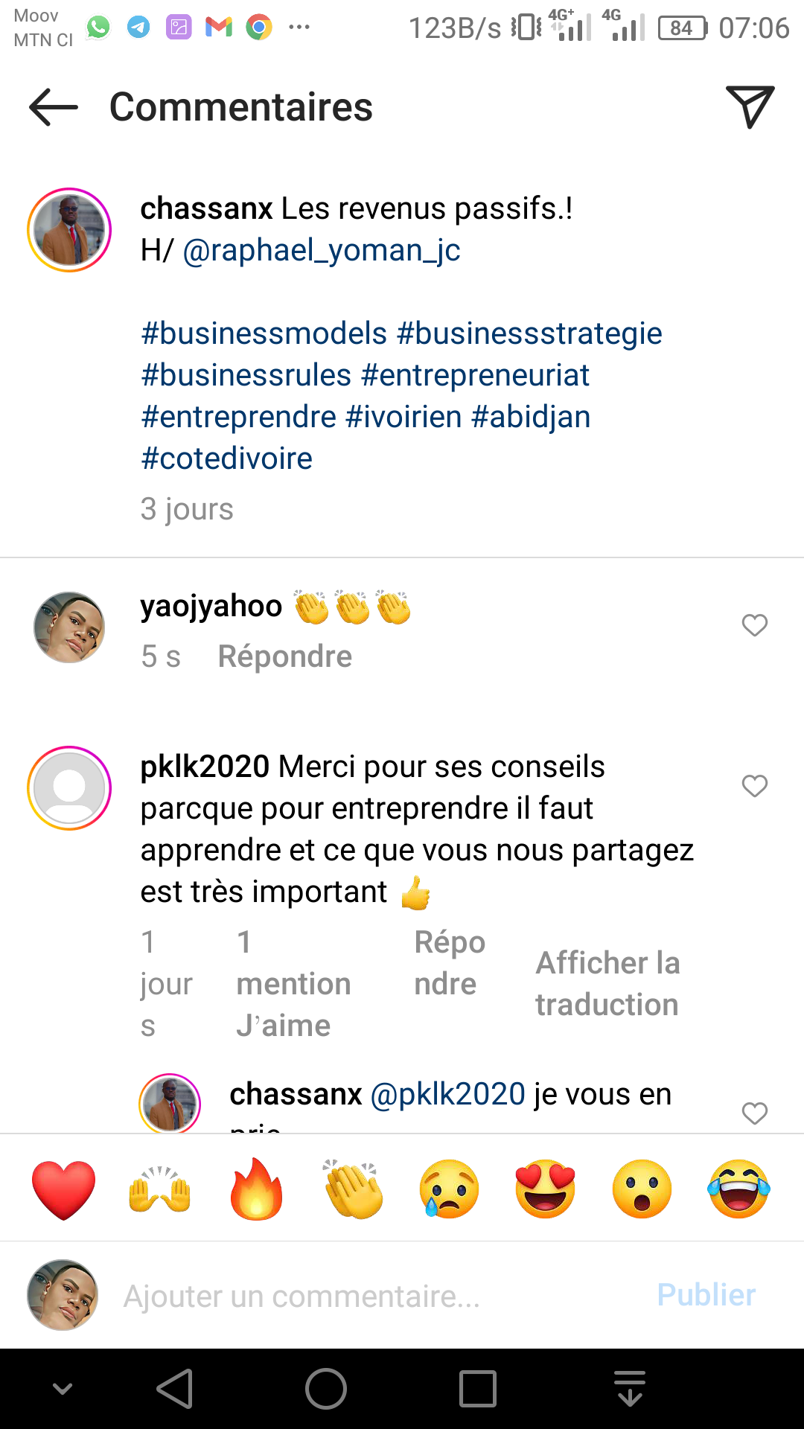
Task: Tap the back arrow next to Commentaires
Action: click(54, 107)
